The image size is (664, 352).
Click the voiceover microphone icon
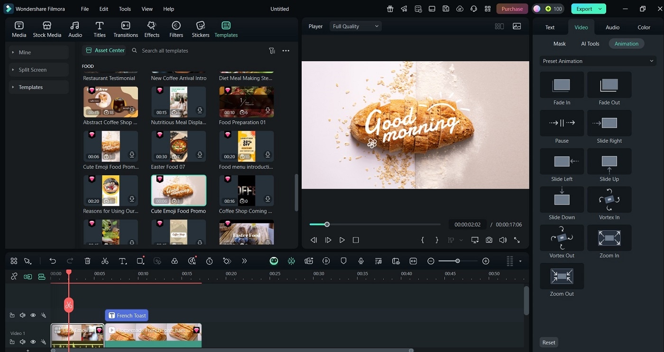(x=361, y=261)
